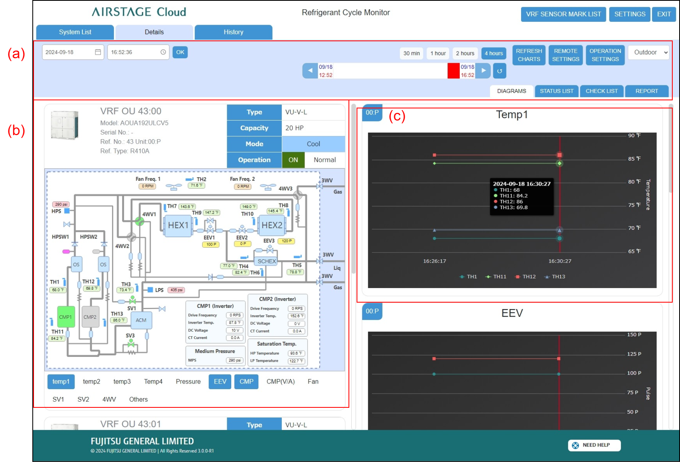
Task: Toggle the temp1 chart button
Action: [x=61, y=381]
